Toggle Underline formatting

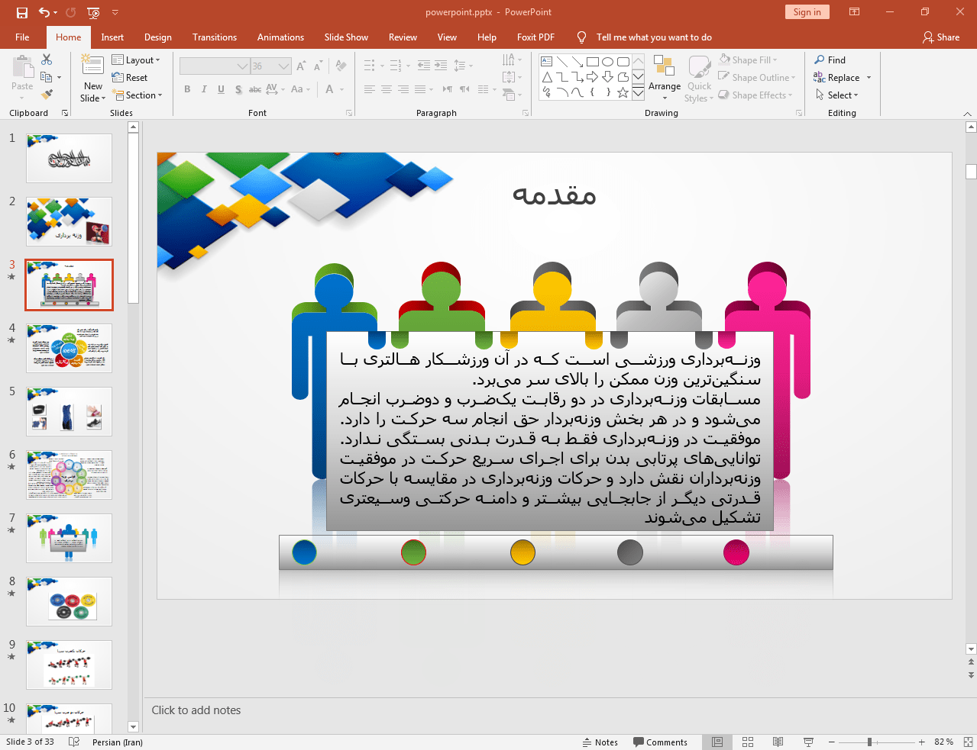(x=221, y=89)
